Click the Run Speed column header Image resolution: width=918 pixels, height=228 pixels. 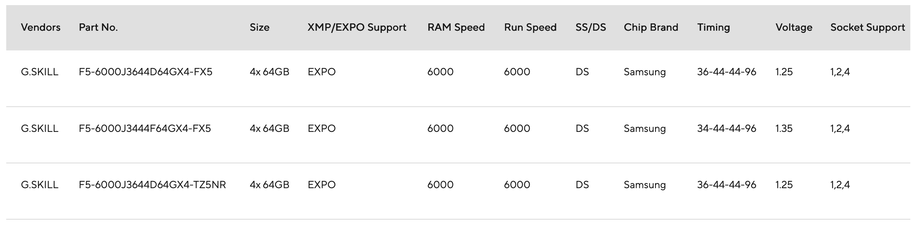[530, 27]
